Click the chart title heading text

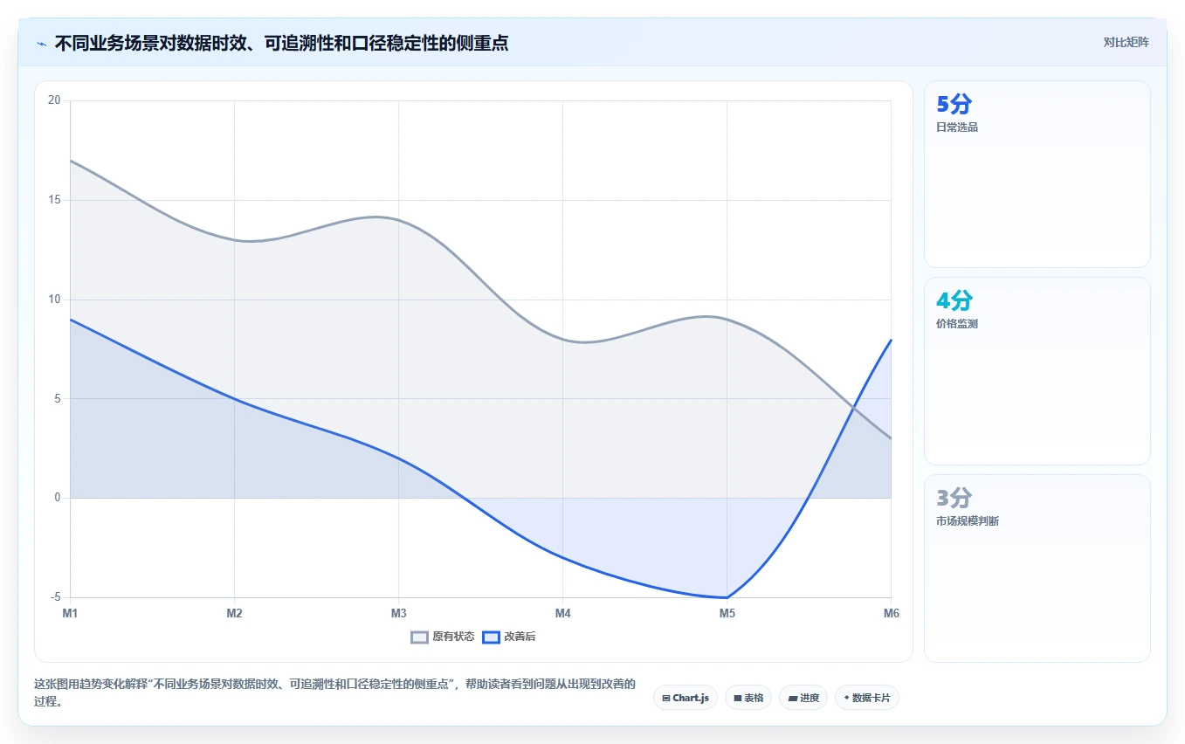281,43
